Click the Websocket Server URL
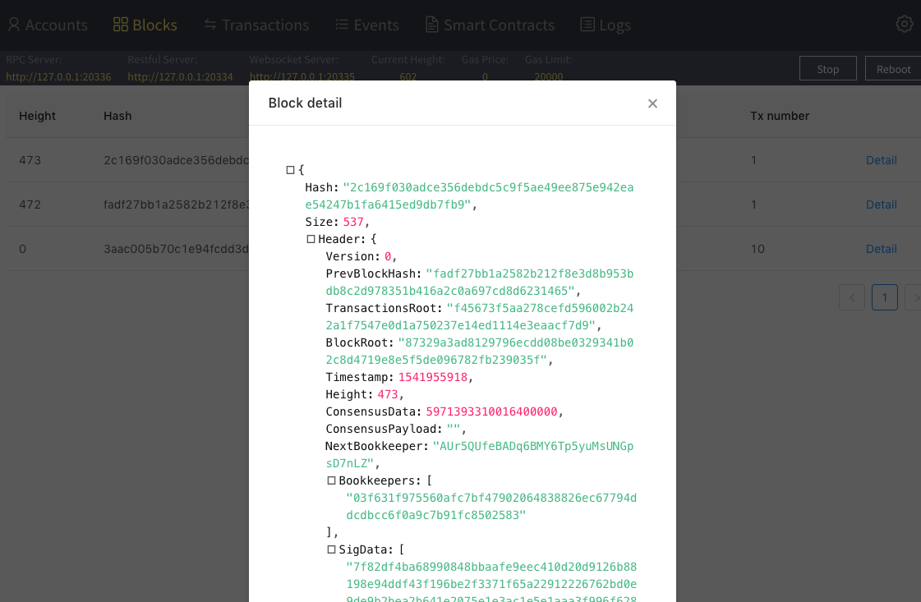This screenshot has width=921, height=602. coord(302,76)
